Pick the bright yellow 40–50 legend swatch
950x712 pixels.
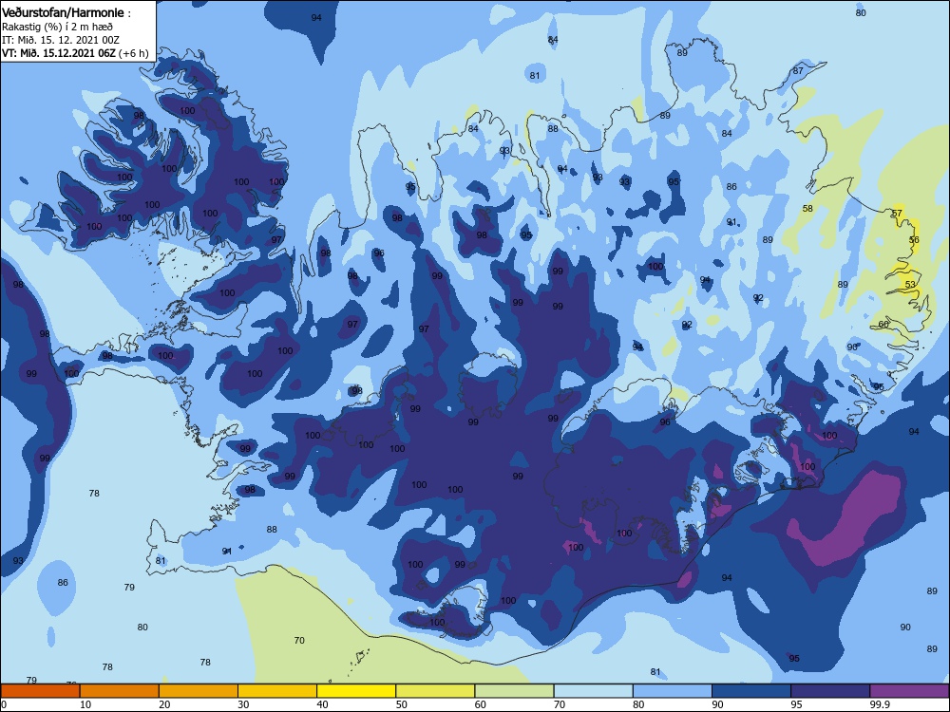pyautogui.click(x=356, y=691)
